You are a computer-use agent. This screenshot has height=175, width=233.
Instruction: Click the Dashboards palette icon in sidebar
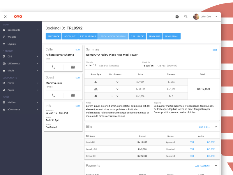[x=4, y=30]
